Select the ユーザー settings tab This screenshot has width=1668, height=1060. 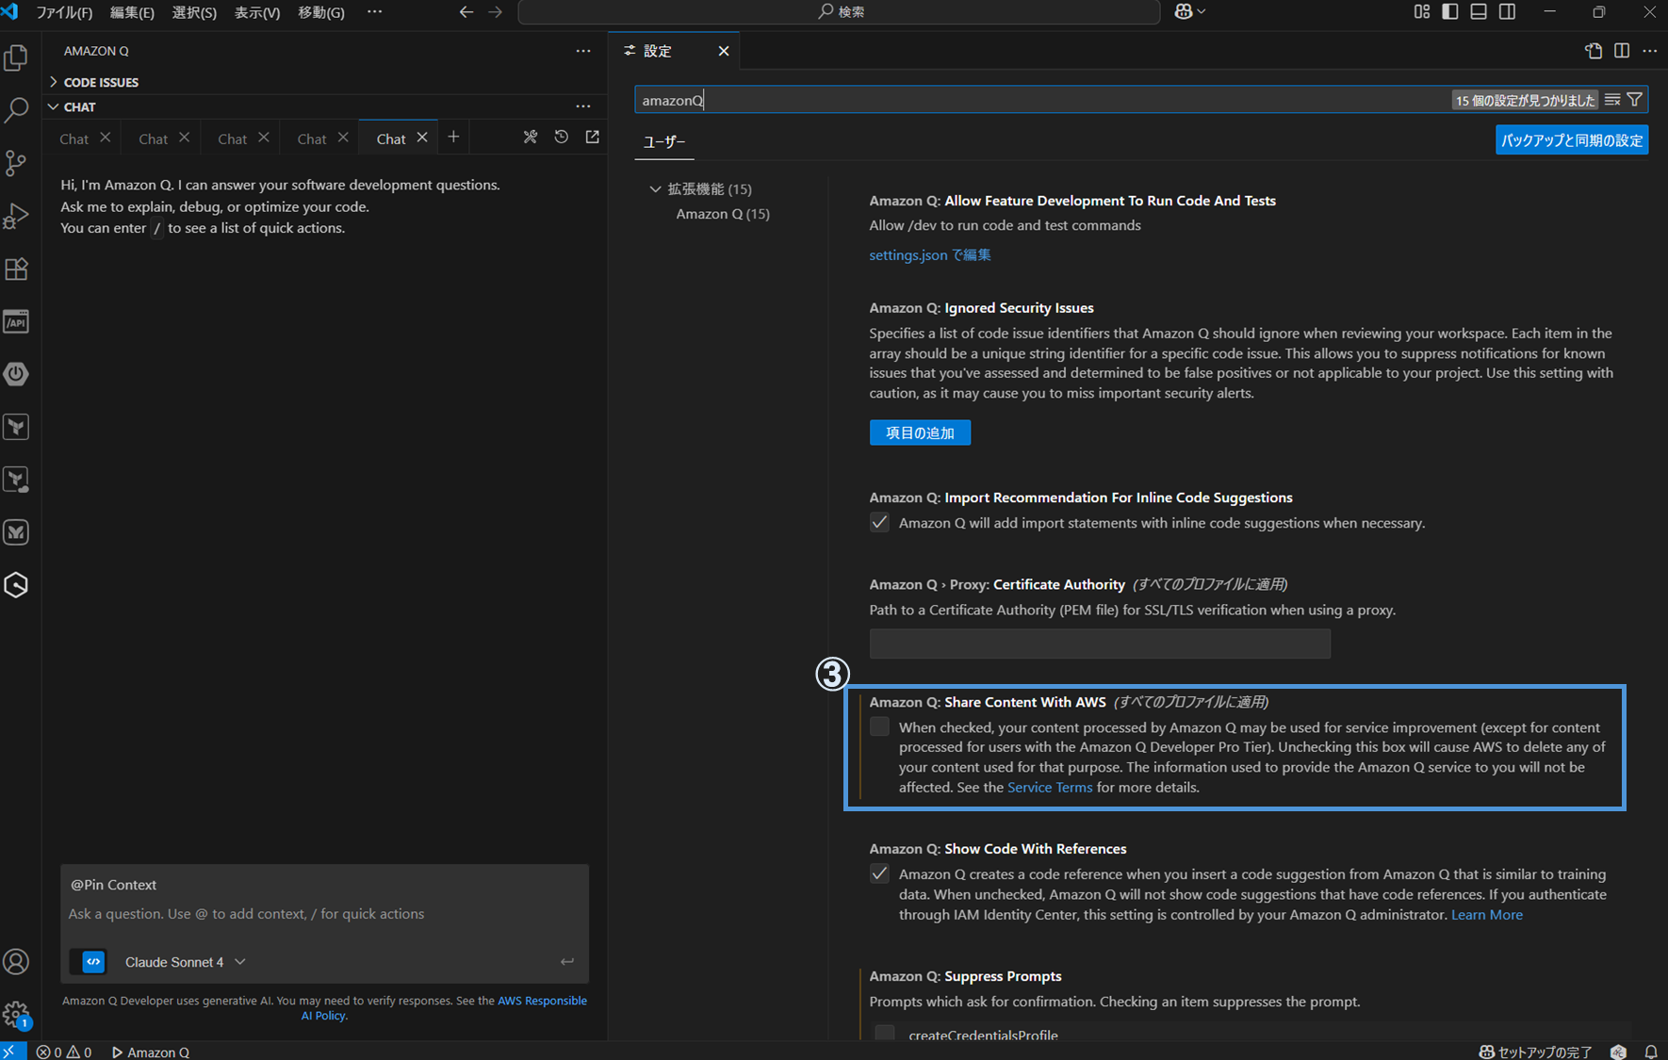tap(664, 141)
